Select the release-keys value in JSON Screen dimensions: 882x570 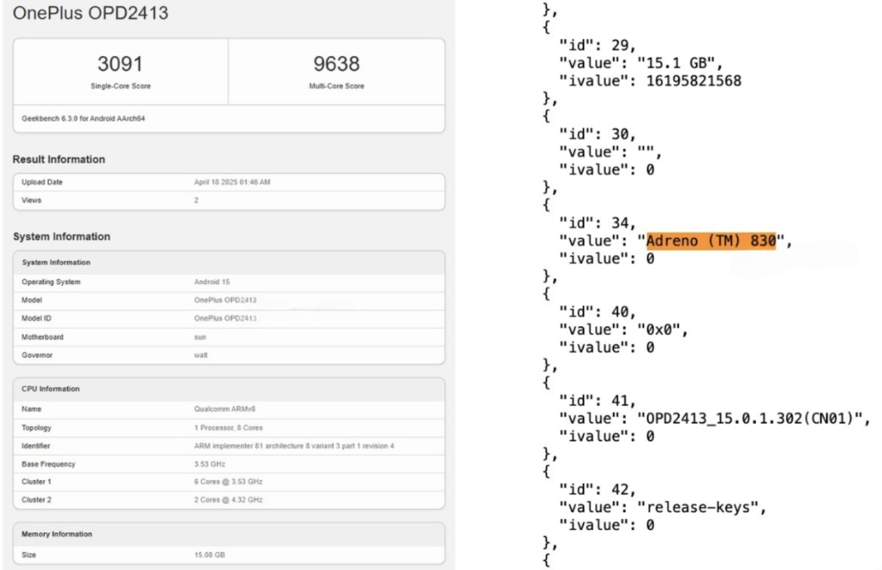point(701,507)
